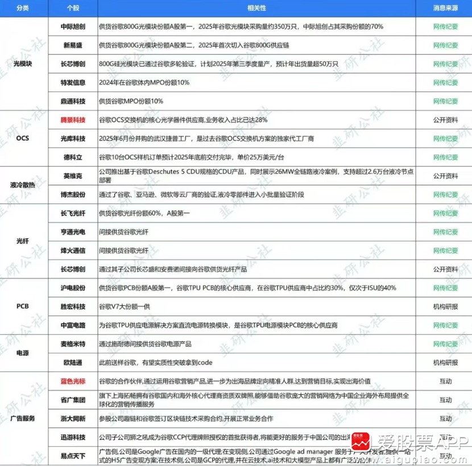This screenshot has height=466, width=472.
Task: Click the stock name 光库科技
Action: coord(73,139)
